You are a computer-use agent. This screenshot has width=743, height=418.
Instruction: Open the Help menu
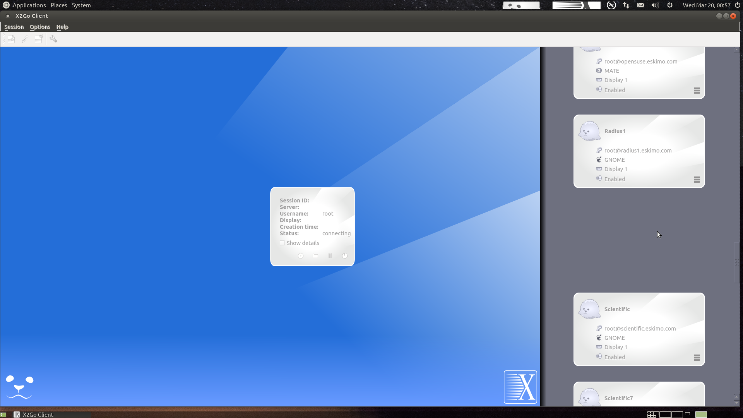coord(62,27)
